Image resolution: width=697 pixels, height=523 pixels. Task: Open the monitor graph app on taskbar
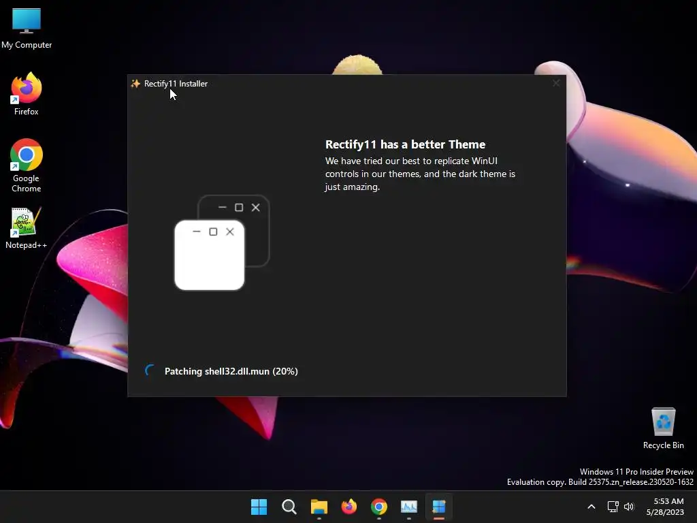[x=409, y=507]
